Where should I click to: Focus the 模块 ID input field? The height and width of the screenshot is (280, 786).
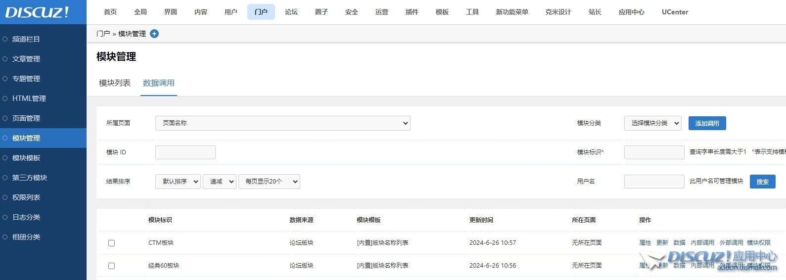coord(185,152)
